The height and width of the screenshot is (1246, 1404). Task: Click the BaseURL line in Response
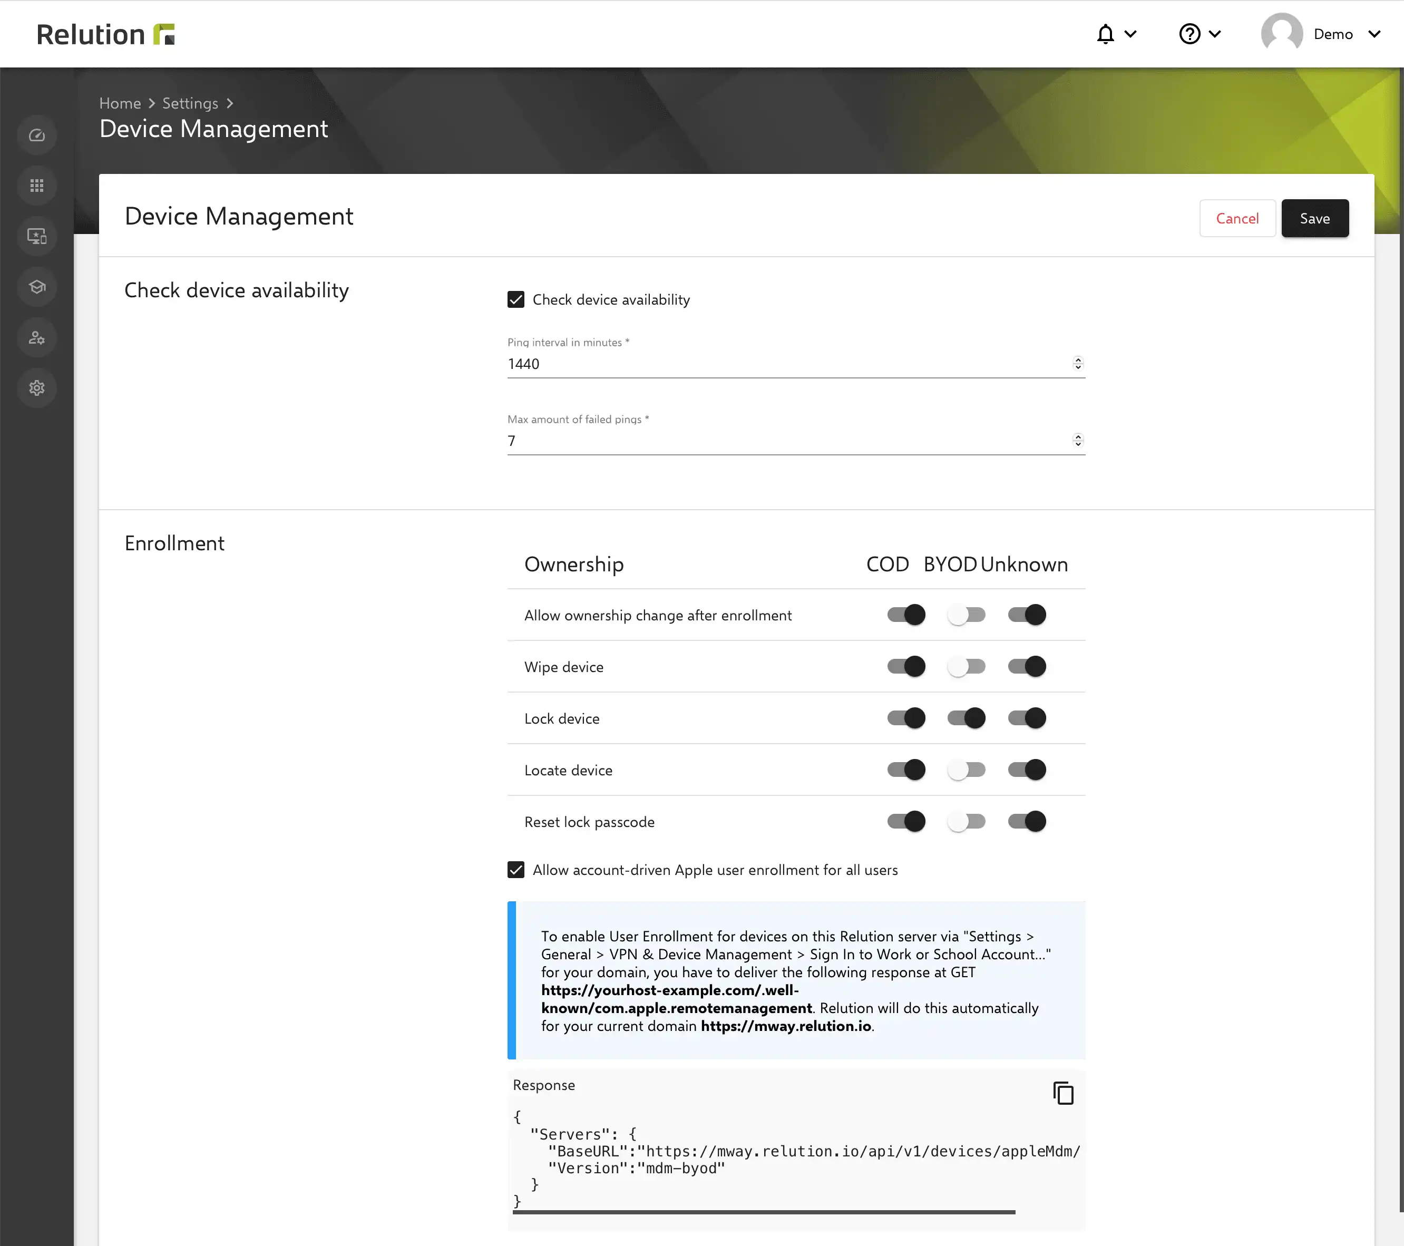(814, 1151)
